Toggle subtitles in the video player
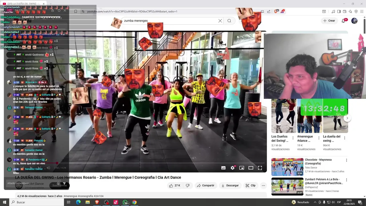The image size is (366, 206). pos(224,168)
